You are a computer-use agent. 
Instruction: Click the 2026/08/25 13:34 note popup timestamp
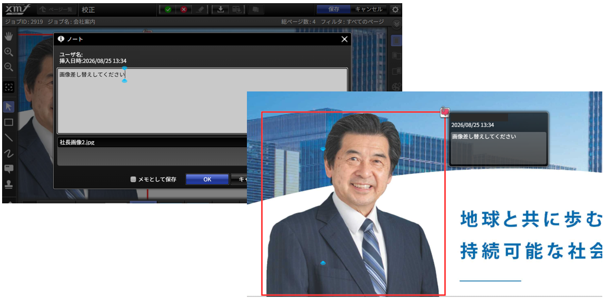pos(472,125)
